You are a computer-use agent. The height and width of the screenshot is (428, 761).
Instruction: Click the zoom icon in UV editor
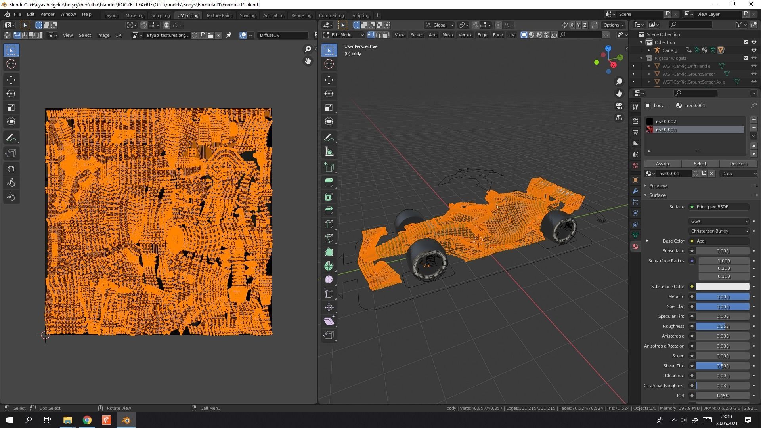click(308, 49)
